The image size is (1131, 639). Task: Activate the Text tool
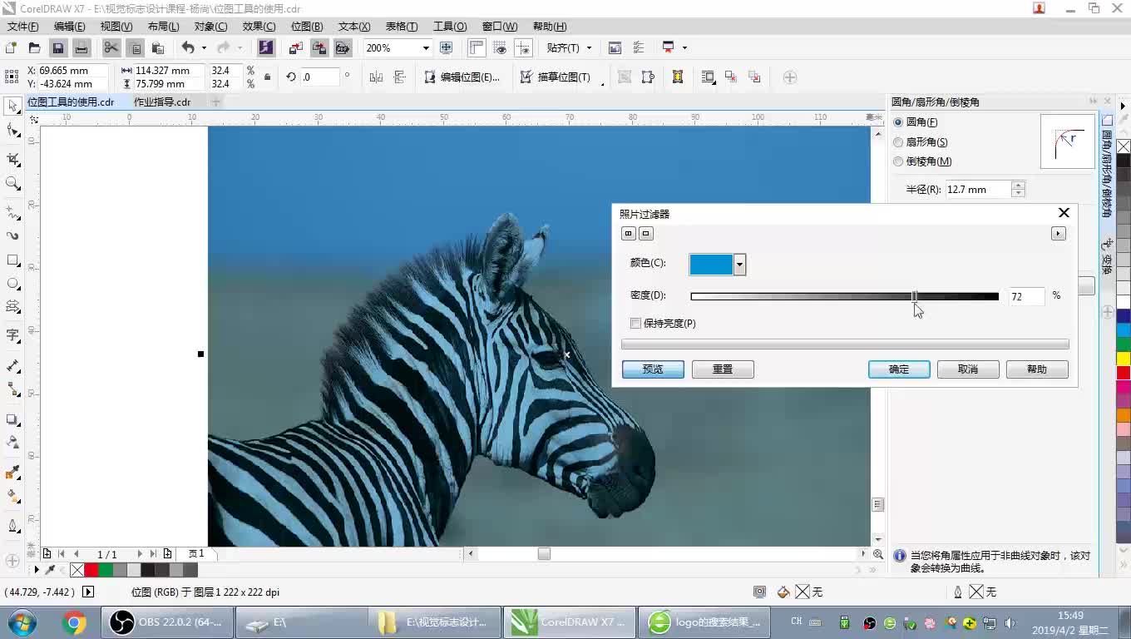(x=12, y=335)
